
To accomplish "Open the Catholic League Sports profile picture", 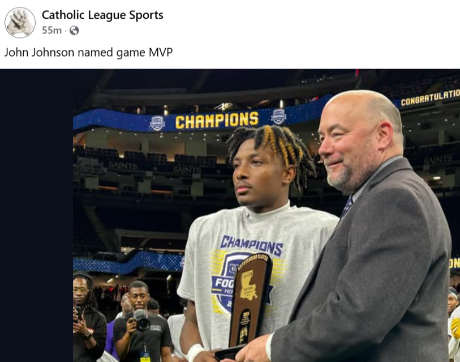I will tap(20, 23).
